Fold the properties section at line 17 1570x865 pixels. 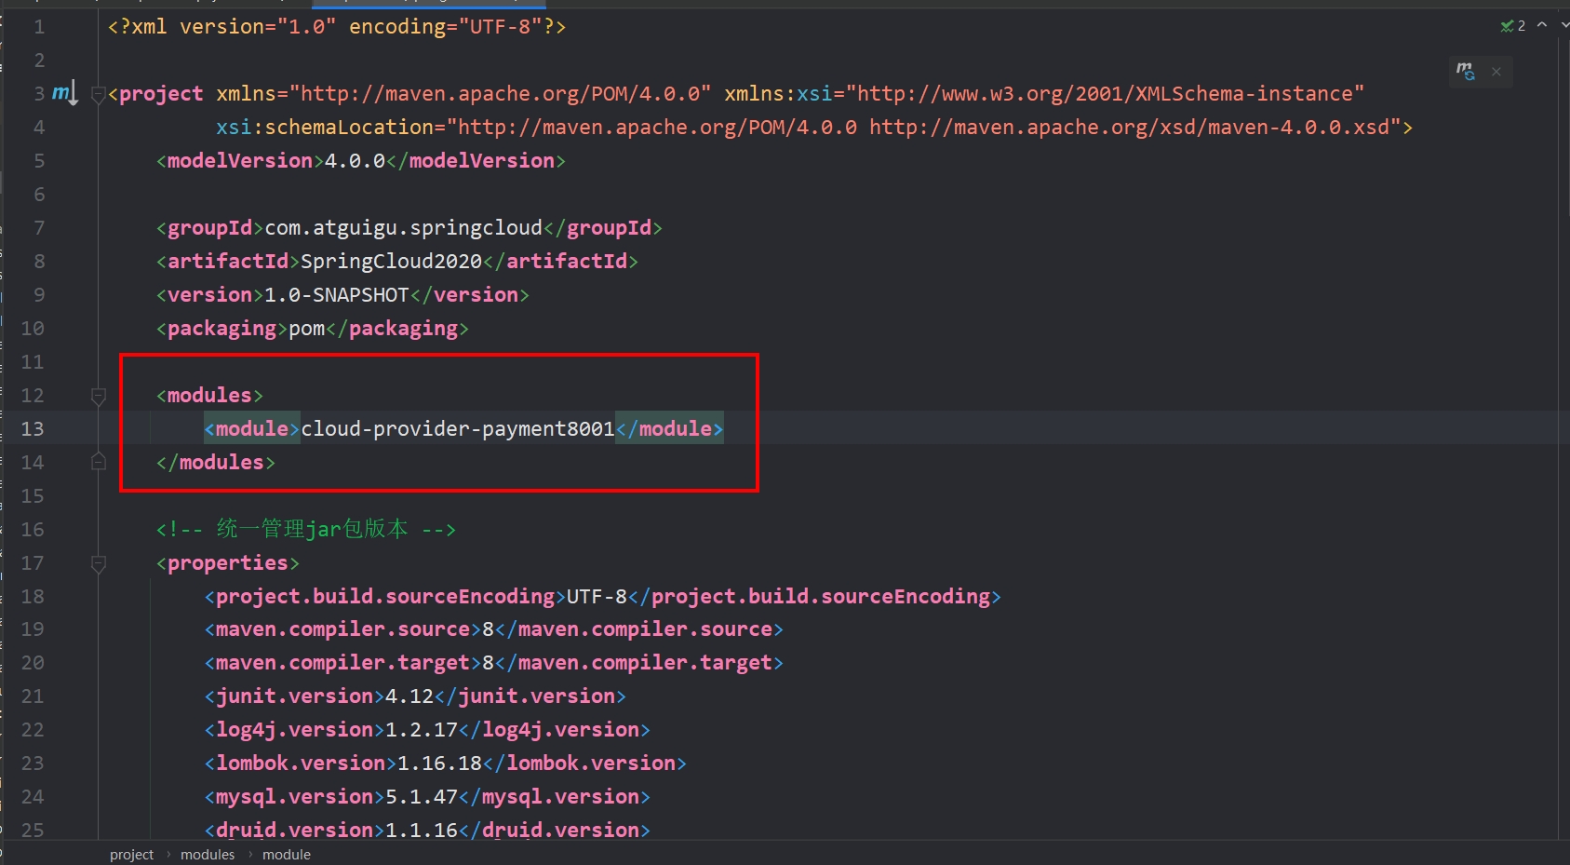coord(98,563)
